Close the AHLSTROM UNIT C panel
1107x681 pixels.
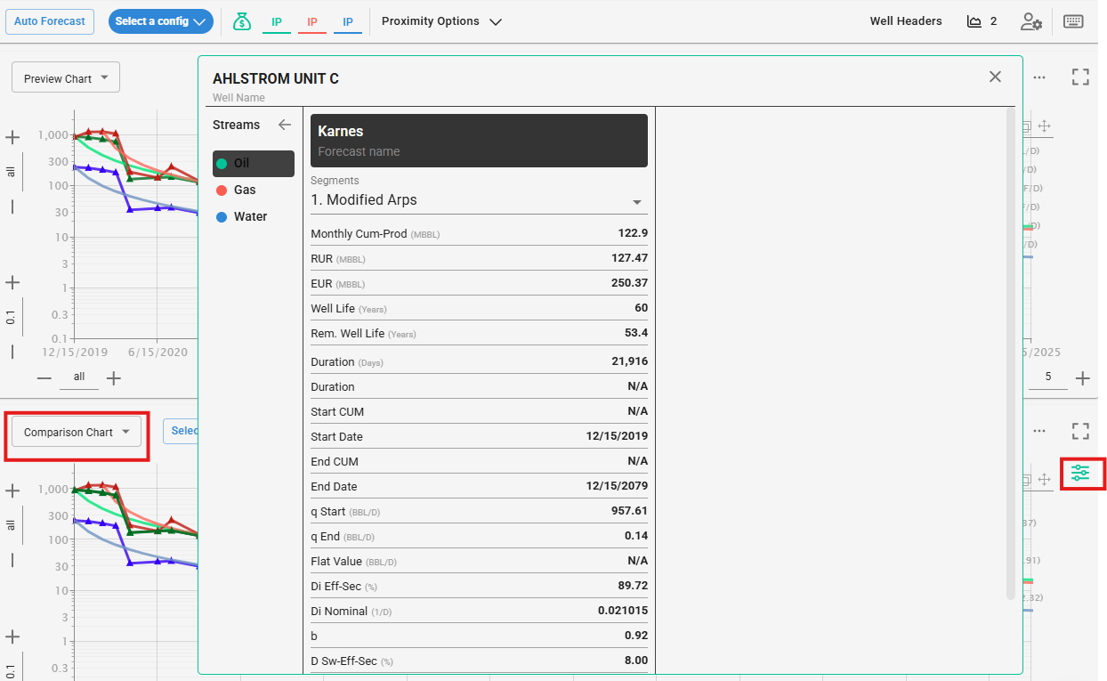point(995,77)
